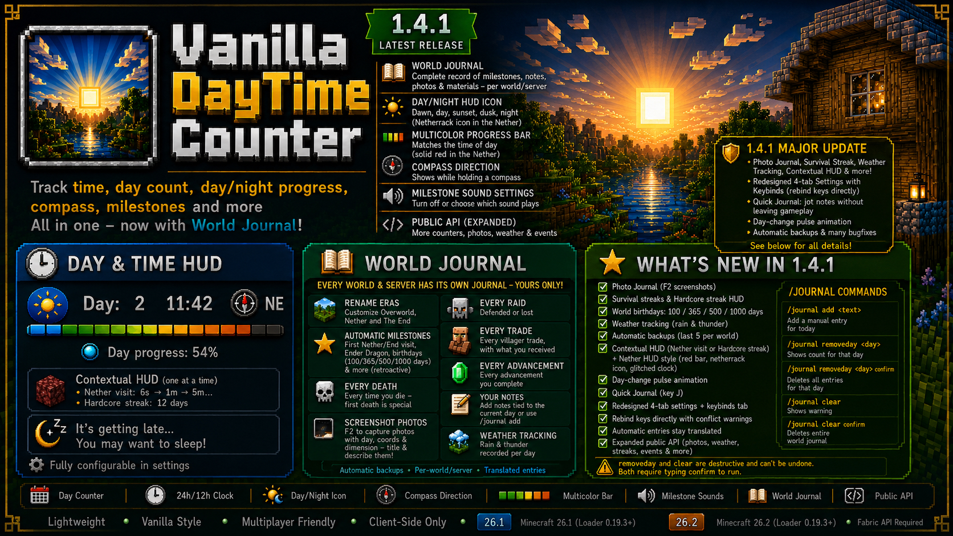Click the Every Death skull icon
This screenshot has height=536, width=953.
point(324,391)
